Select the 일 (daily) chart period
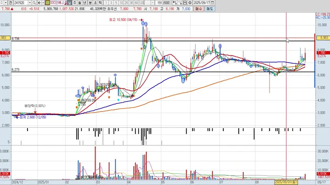Viewport: 330px width, 185px height. click(70, 3)
